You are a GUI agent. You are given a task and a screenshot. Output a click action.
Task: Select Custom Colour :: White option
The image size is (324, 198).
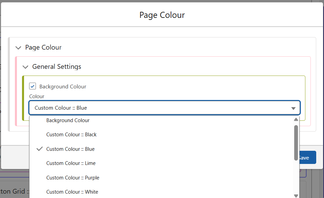click(x=72, y=192)
